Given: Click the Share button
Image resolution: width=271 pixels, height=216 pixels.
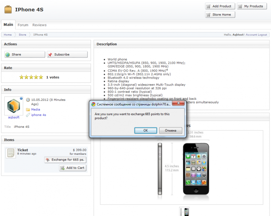Looking at the screenshot, I should pyautogui.click(x=25, y=54).
